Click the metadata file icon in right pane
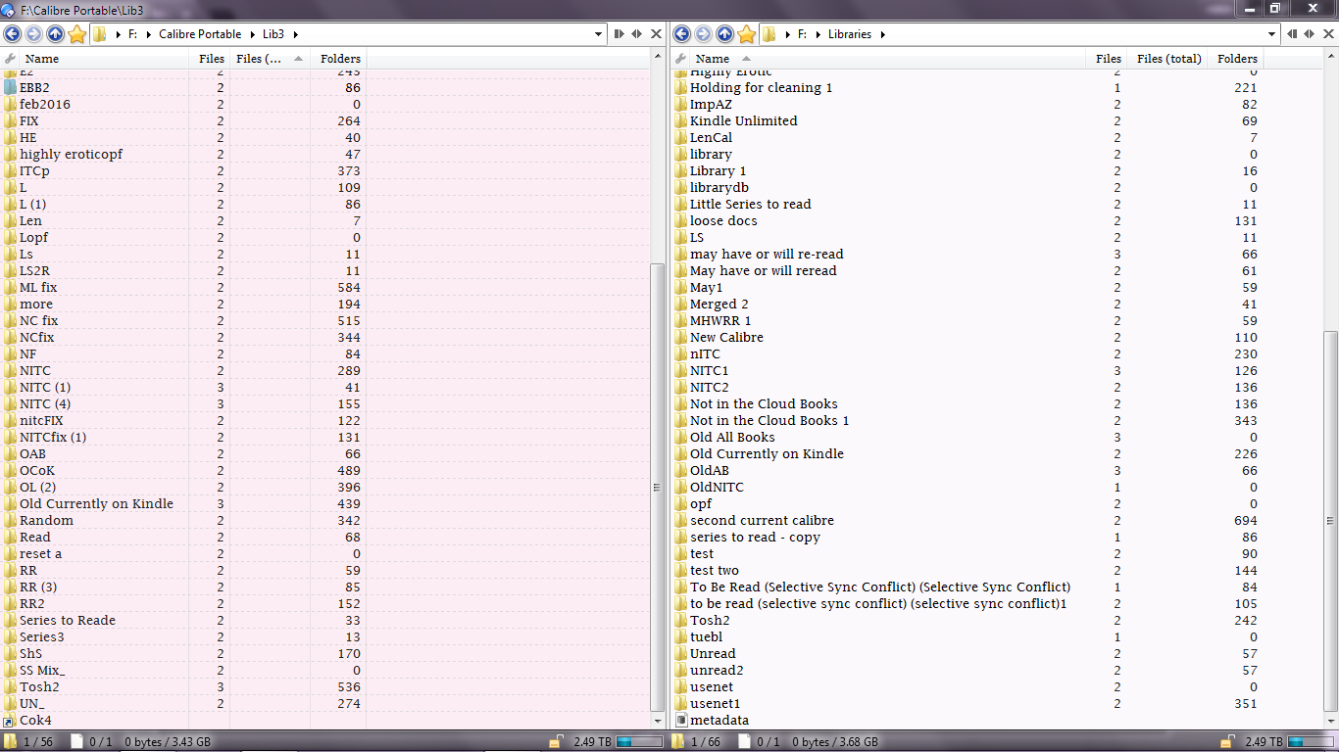 coord(681,721)
